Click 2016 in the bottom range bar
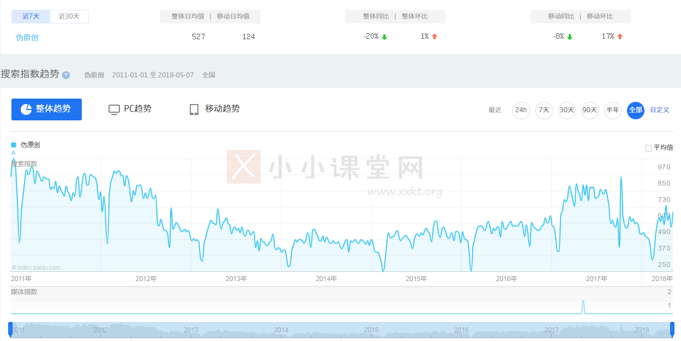This screenshot has width=681, height=341. point(461,330)
